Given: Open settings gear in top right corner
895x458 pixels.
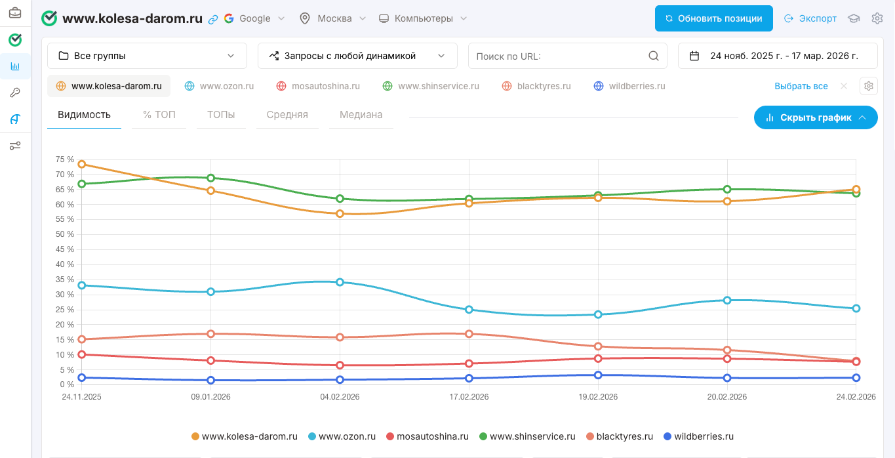Looking at the screenshot, I should [877, 18].
